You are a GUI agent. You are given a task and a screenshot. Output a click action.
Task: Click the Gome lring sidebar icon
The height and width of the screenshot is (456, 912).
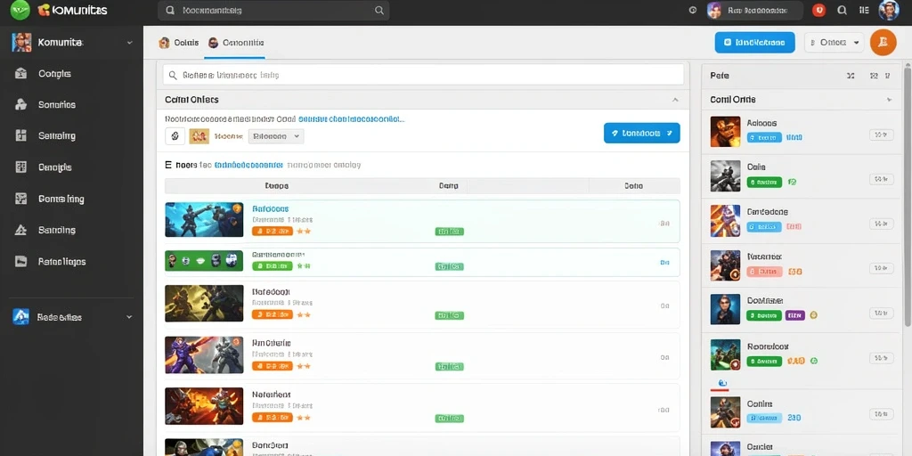(21, 199)
